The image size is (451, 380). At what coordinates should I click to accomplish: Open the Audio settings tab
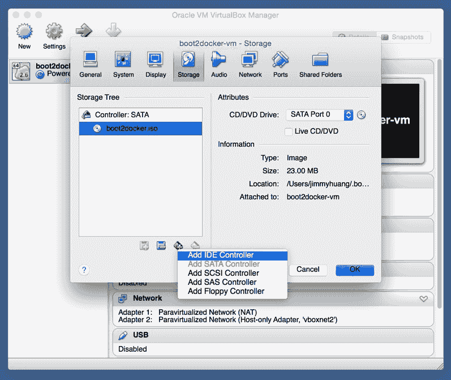[219, 65]
